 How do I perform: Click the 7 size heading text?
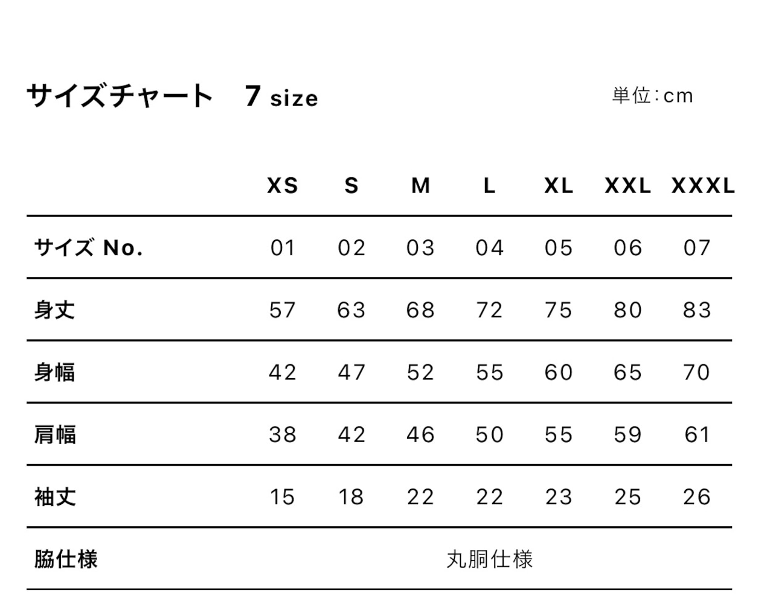pyautogui.click(x=281, y=97)
